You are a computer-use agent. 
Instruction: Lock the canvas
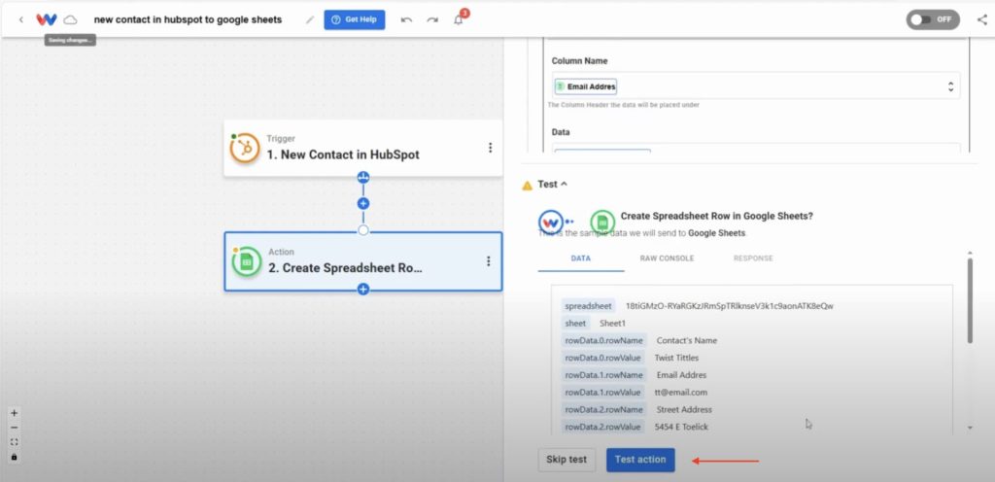pos(15,457)
